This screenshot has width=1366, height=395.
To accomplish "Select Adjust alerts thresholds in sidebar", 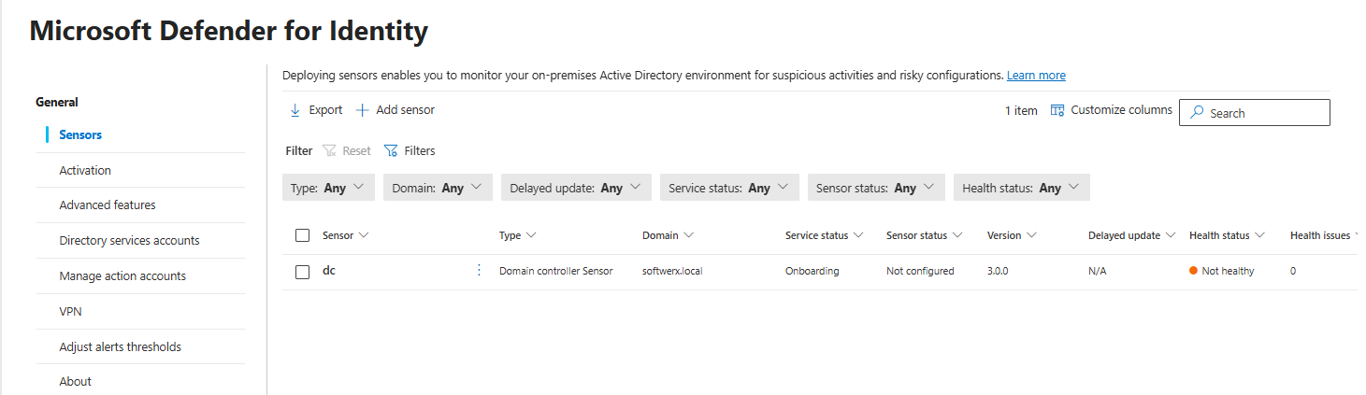I will [120, 346].
